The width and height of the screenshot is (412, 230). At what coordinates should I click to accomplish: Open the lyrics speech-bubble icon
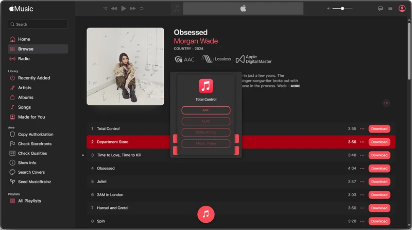380,8
